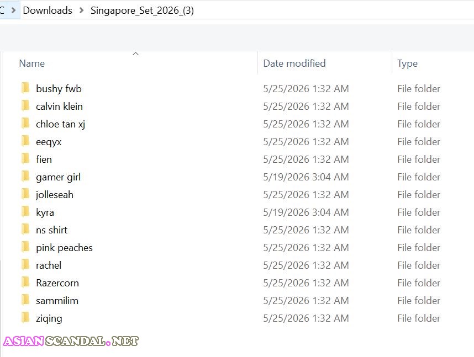Image resolution: width=474 pixels, height=357 pixels.
Task: Select the folder name 'ns shirt'
Action: tap(52, 230)
